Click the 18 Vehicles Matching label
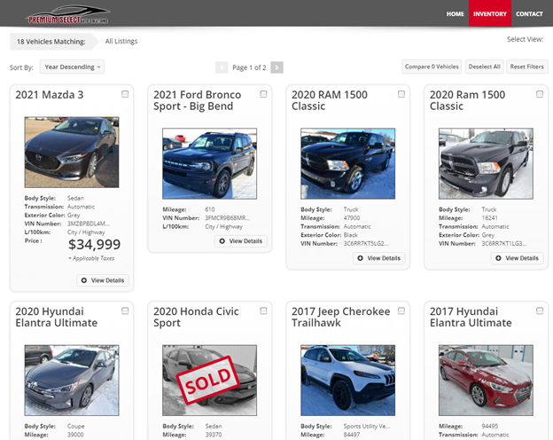 [51, 42]
